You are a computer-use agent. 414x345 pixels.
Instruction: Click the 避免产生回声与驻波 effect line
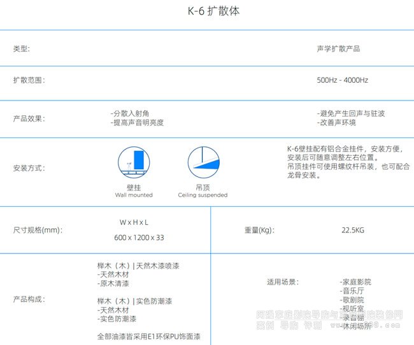coord(351,114)
